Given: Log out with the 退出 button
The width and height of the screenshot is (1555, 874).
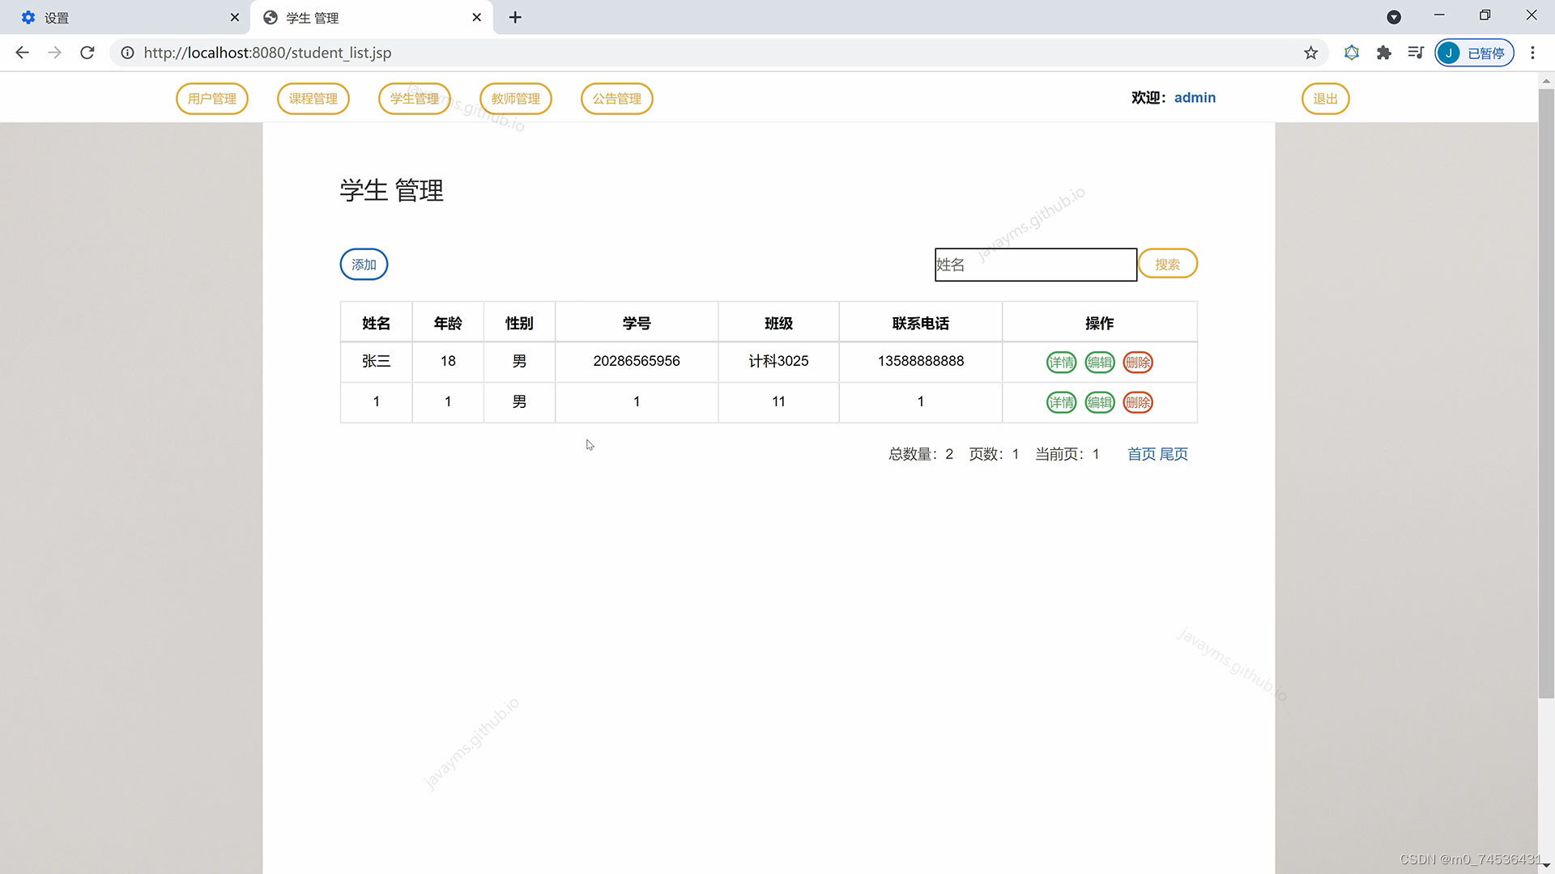Looking at the screenshot, I should click(1326, 99).
